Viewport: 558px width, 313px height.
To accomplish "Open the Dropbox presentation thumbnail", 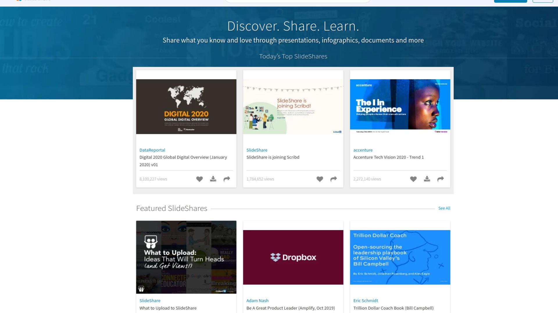I will click(x=293, y=257).
